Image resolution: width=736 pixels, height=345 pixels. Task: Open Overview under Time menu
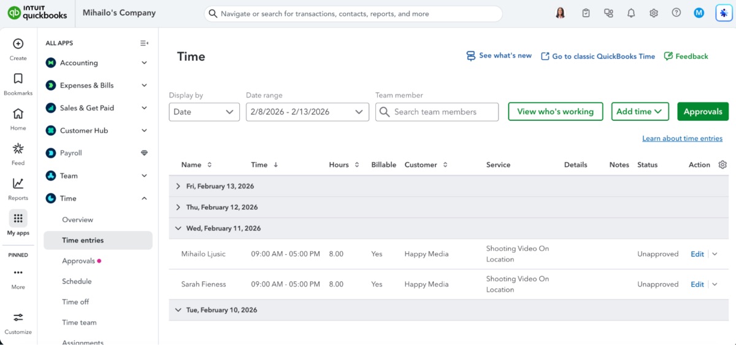[x=77, y=220]
